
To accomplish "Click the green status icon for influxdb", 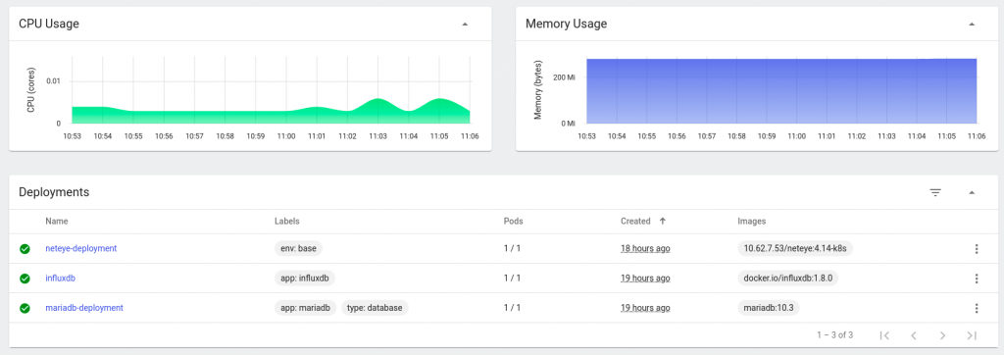I will [x=25, y=279].
